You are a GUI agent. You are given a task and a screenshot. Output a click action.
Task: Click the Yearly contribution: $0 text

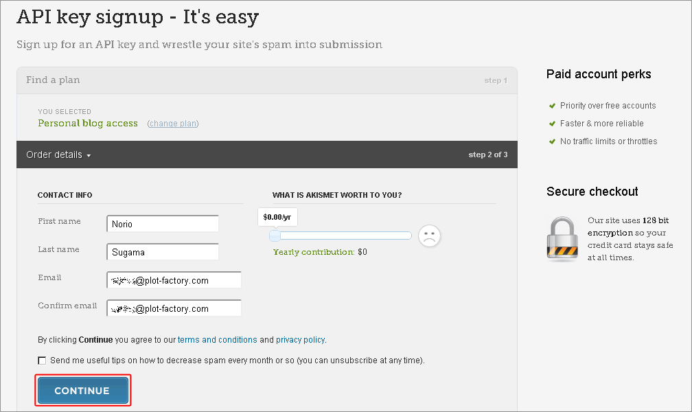tap(320, 252)
